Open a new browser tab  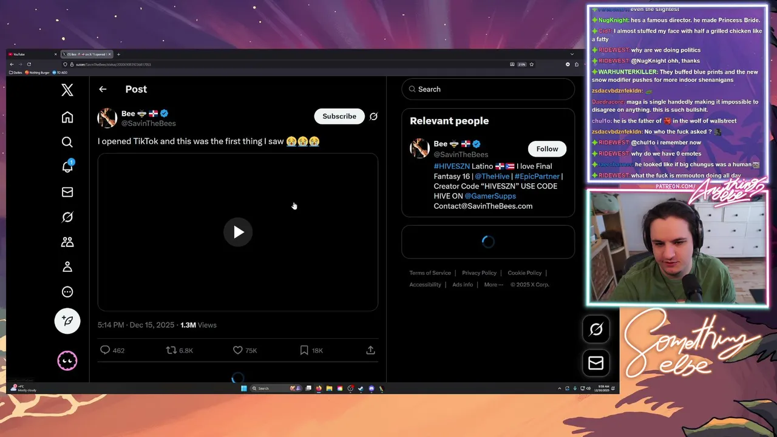[x=118, y=54]
